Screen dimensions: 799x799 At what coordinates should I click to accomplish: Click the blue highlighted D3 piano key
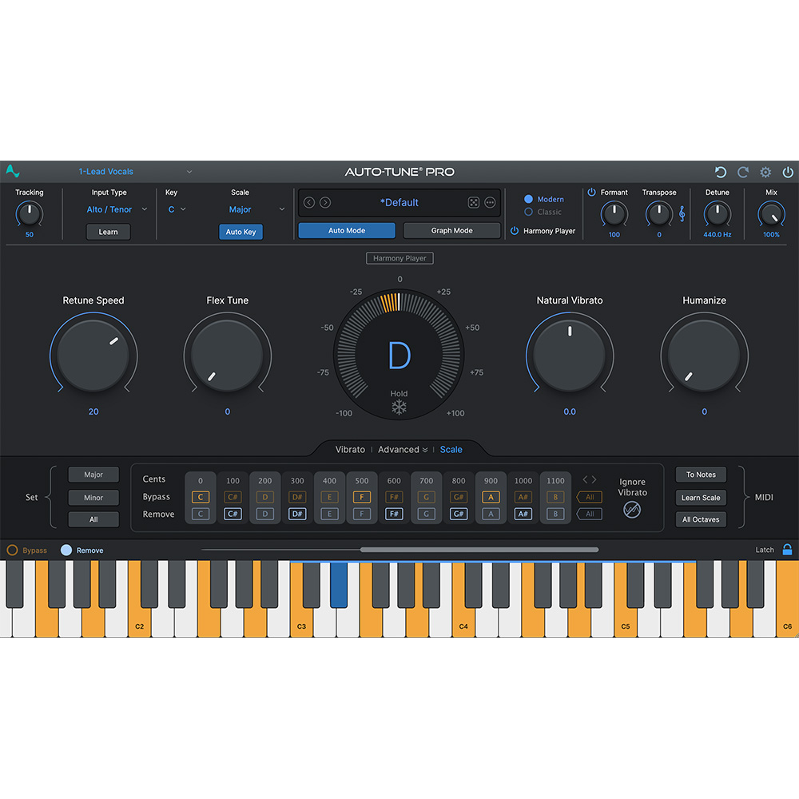click(x=339, y=585)
